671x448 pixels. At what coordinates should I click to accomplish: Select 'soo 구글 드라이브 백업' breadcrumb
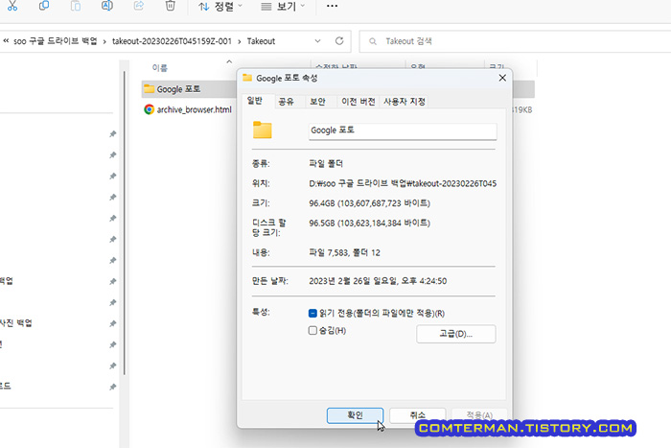click(x=56, y=41)
